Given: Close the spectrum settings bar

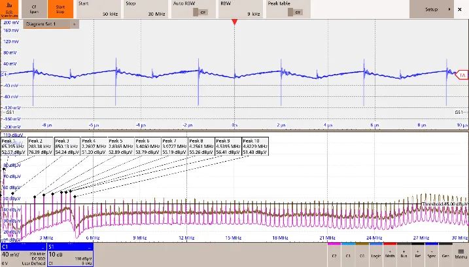Looking at the screenshot, I should coord(460,9).
